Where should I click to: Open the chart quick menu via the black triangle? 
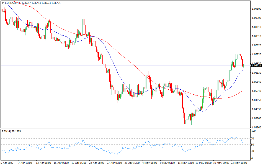2,3
